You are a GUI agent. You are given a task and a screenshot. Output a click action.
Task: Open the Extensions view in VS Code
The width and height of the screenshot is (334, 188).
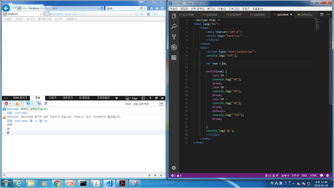pos(174,57)
